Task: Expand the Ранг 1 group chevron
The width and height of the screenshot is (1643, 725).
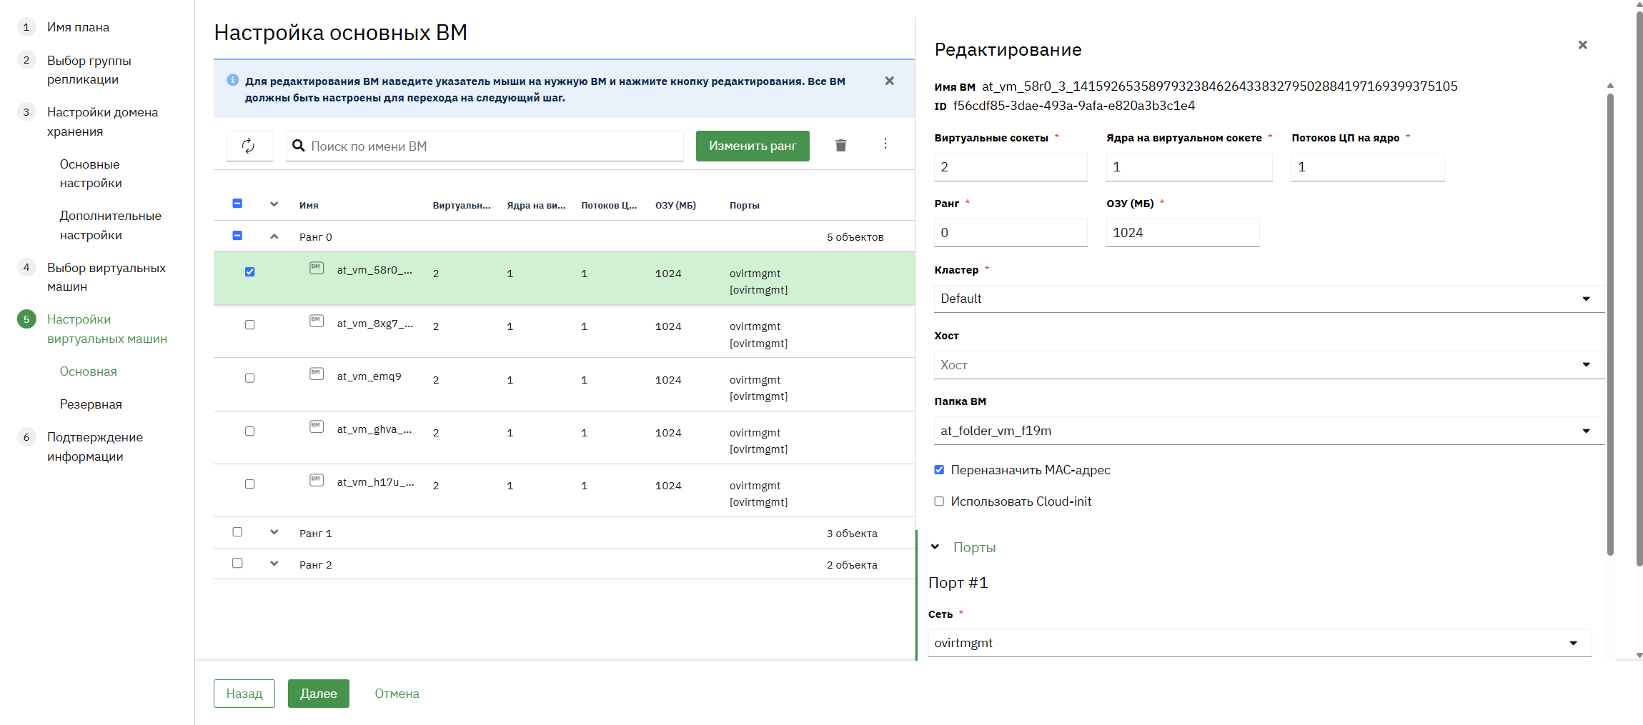Action: 274,532
